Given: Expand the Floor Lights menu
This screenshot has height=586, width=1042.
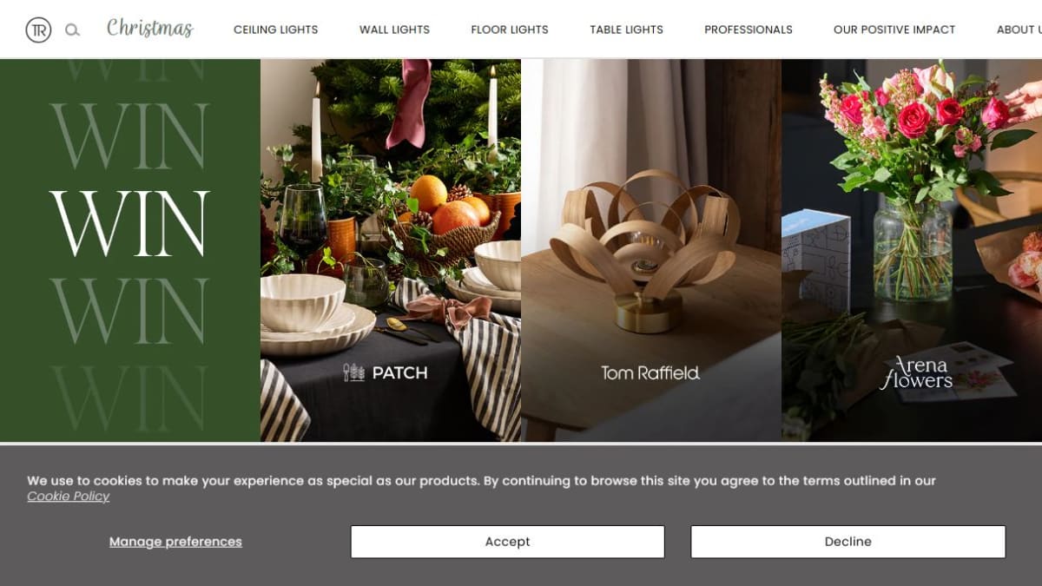Looking at the screenshot, I should 510,30.
